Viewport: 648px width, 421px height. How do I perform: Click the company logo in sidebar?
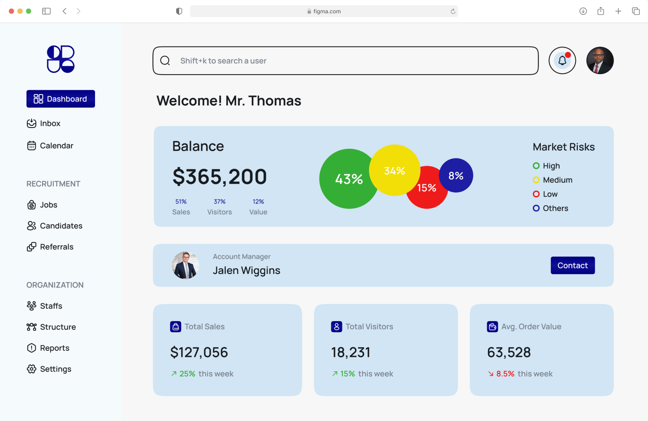coord(61,59)
